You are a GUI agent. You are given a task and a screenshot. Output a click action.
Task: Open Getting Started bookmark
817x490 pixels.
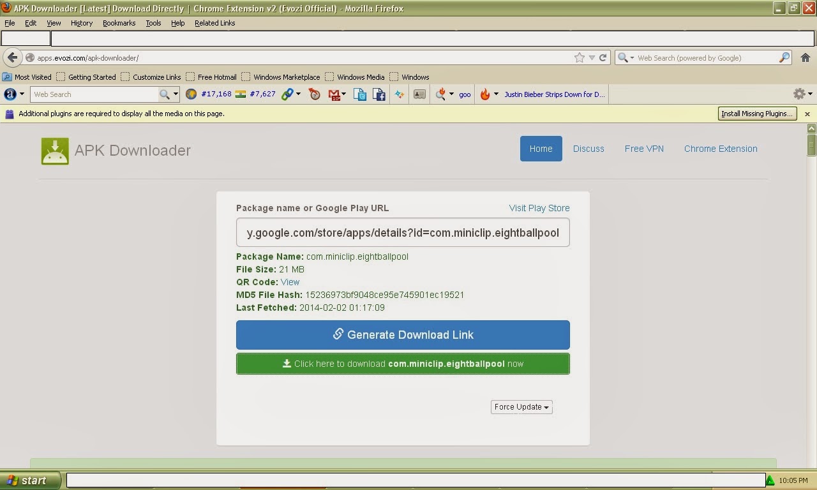pyautogui.click(x=86, y=77)
